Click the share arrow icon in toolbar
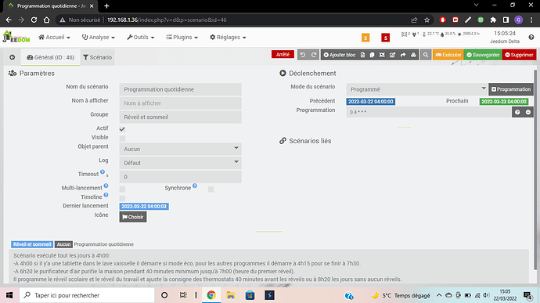Image resolution: width=540 pixels, height=303 pixels. tap(403, 55)
